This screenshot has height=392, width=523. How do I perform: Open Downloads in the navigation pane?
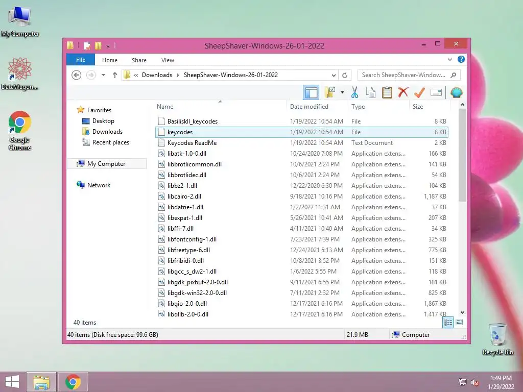(107, 132)
